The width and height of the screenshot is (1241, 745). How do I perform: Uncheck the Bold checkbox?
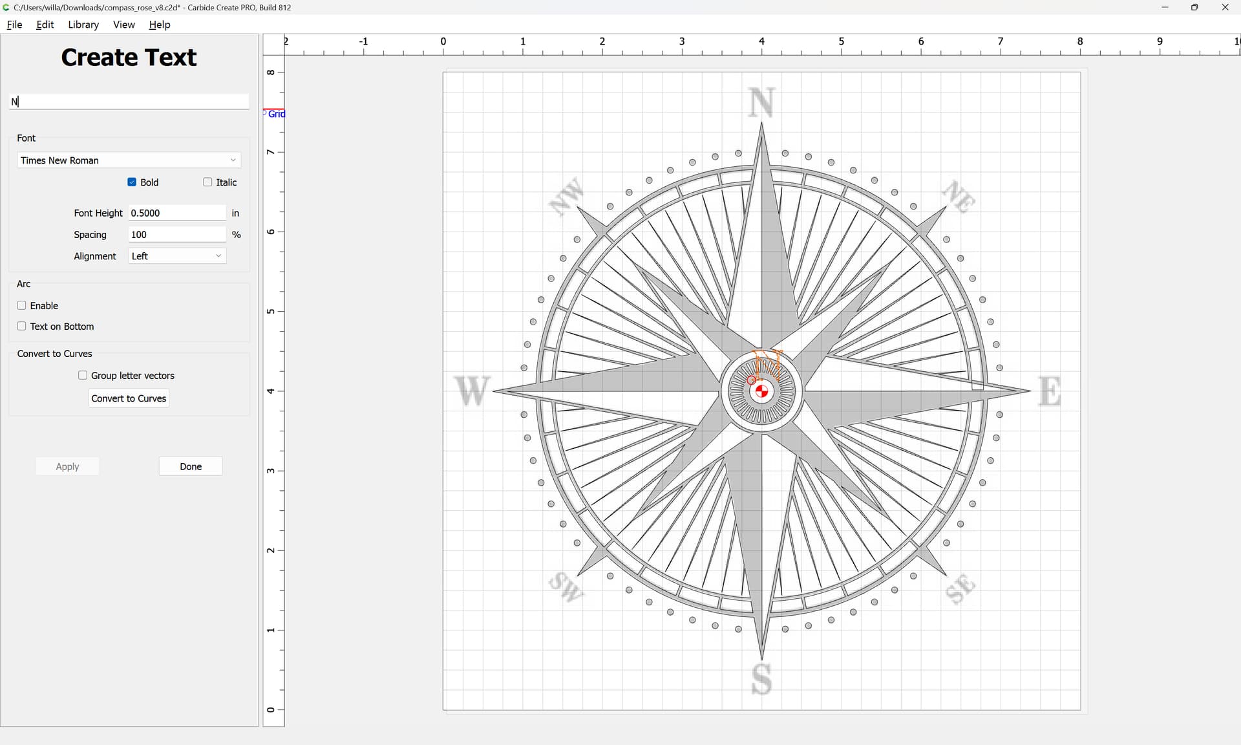[132, 182]
